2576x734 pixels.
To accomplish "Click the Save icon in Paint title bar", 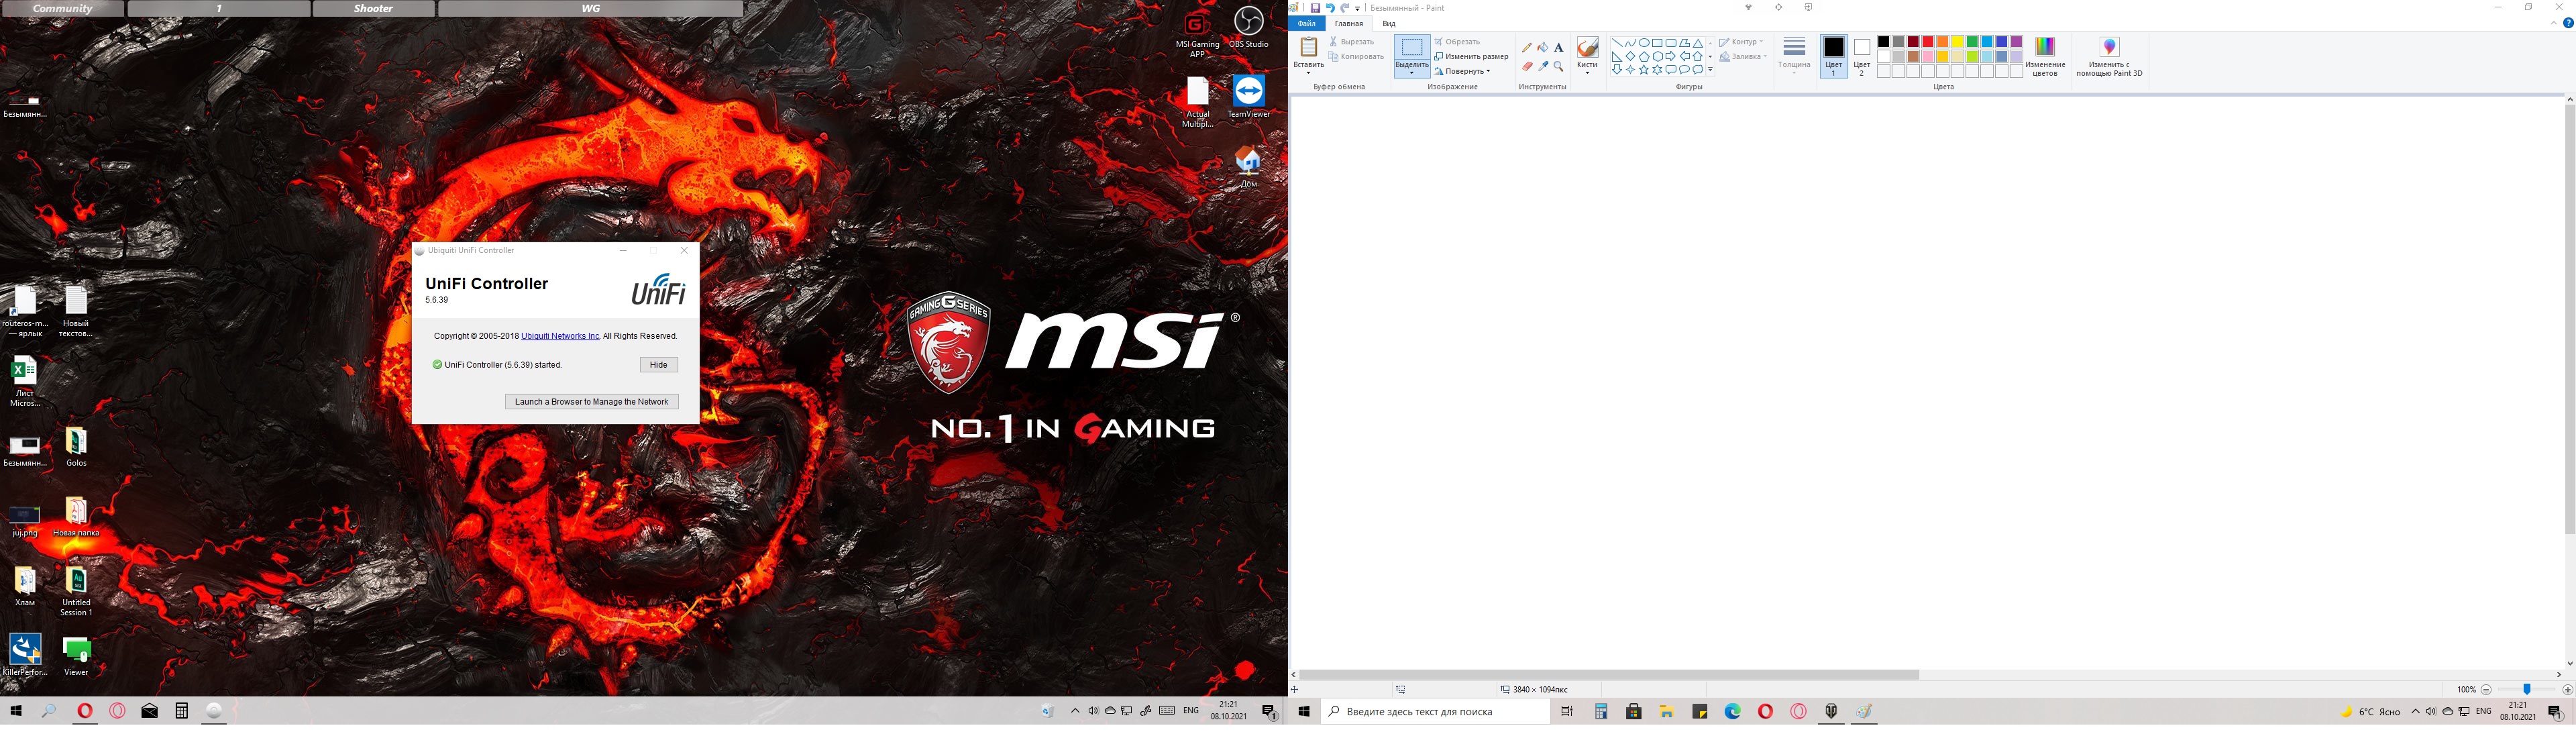I will click(1315, 8).
